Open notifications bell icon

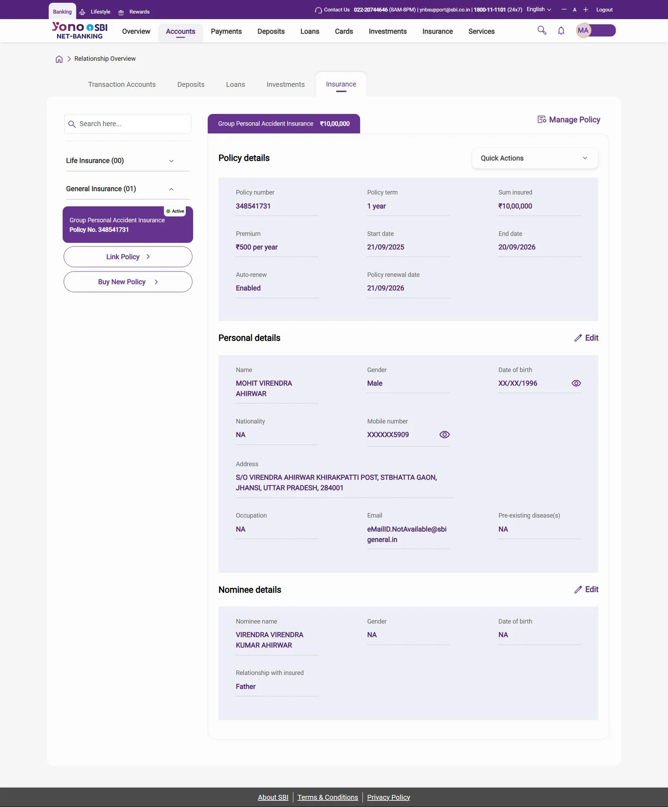[561, 30]
